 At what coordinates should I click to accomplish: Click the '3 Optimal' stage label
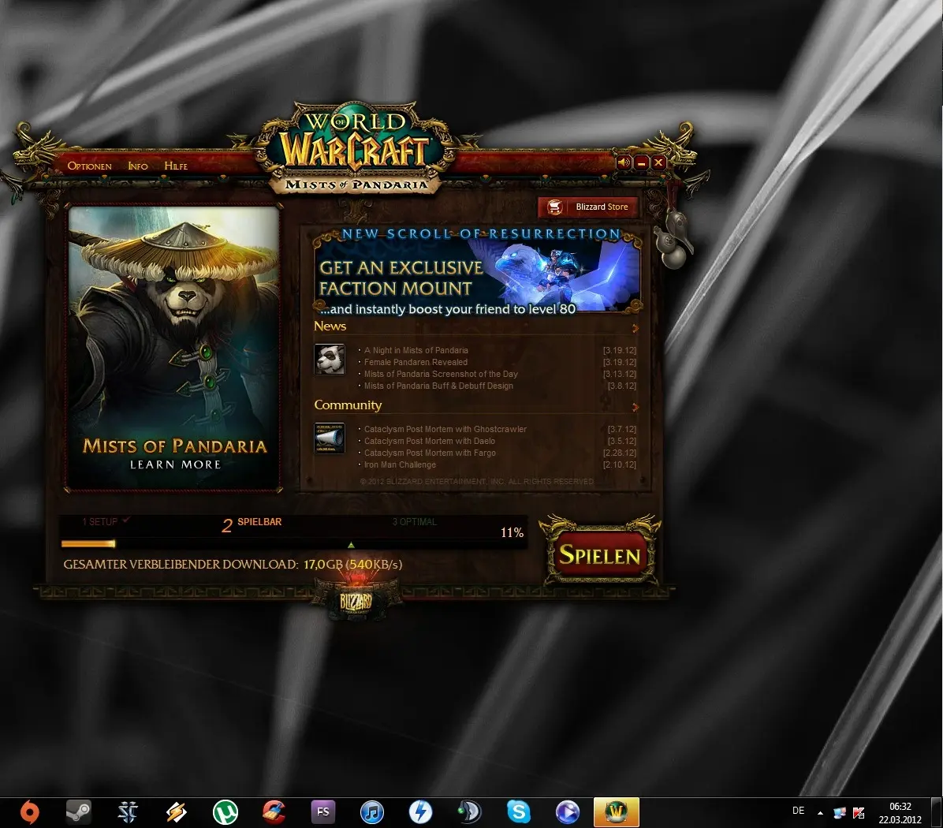[x=415, y=522]
